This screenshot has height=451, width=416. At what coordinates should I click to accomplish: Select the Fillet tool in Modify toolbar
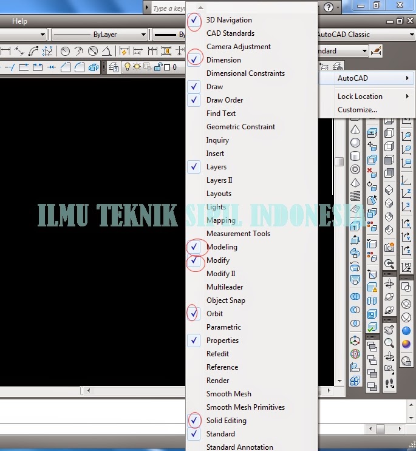click(79, 67)
